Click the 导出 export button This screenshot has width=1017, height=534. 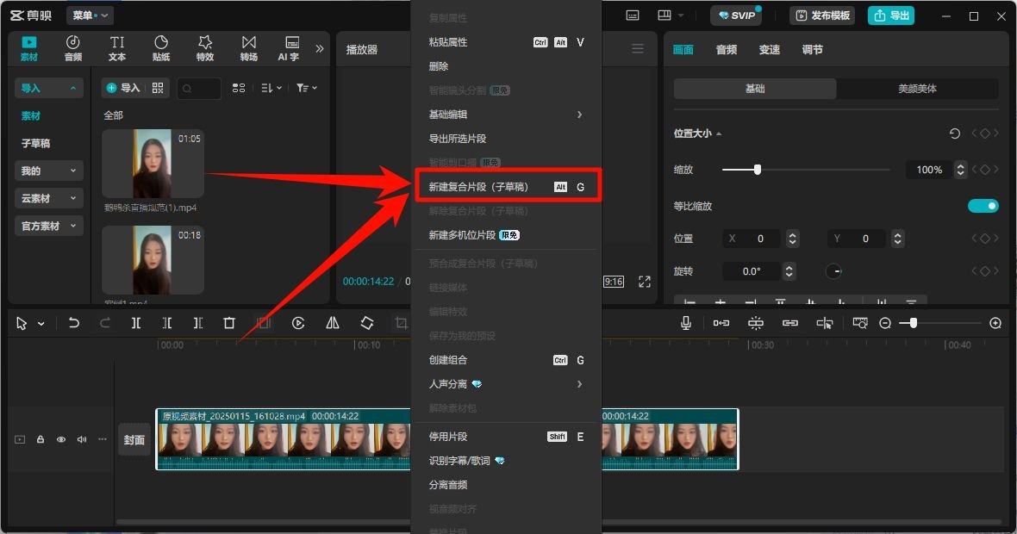(x=891, y=16)
